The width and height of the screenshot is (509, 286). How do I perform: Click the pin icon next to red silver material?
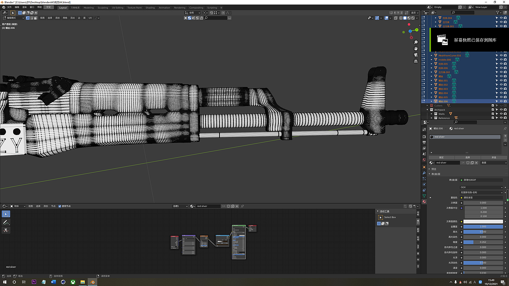pos(505,128)
